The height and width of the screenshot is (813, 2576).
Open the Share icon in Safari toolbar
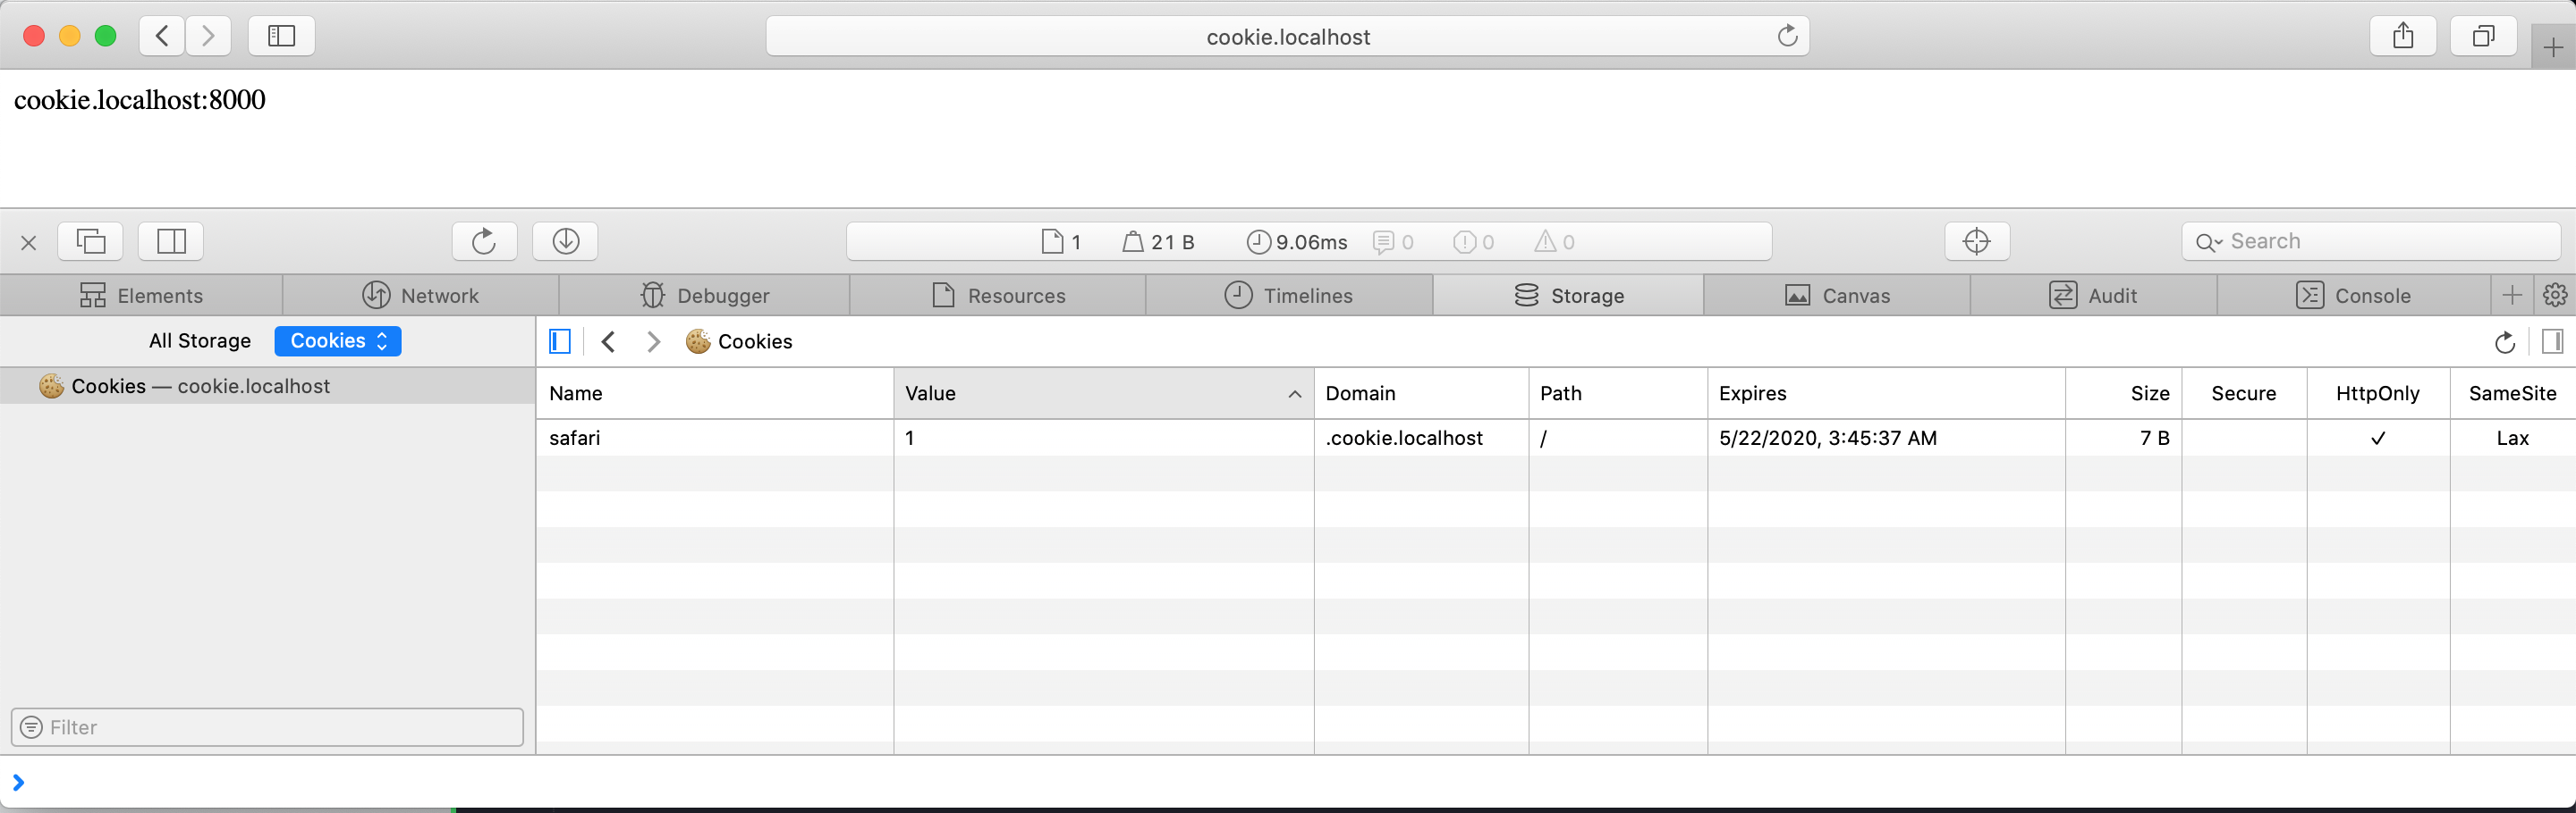coord(2403,36)
